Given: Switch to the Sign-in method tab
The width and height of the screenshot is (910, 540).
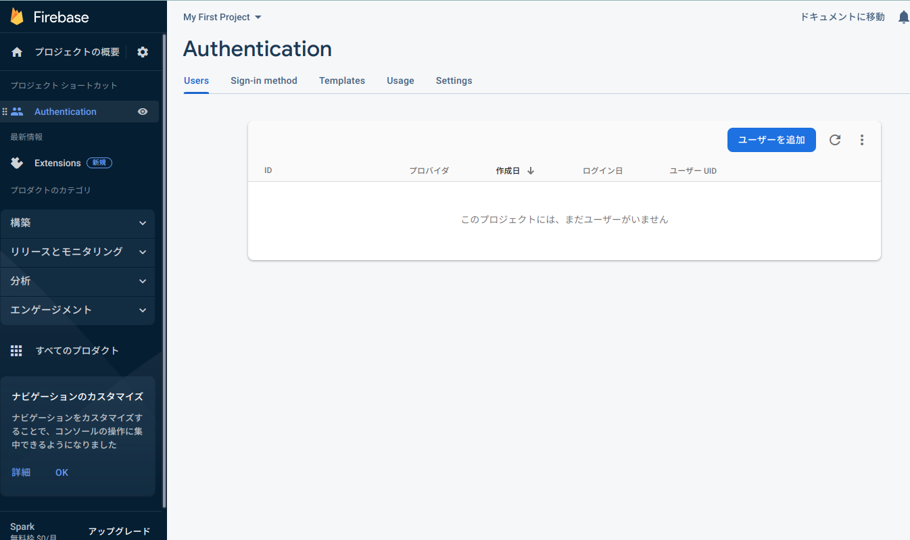Looking at the screenshot, I should coord(264,80).
